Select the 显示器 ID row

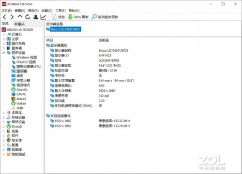click(x=81, y=56)
